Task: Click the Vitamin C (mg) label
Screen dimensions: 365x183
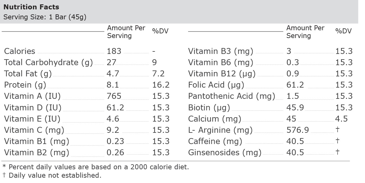Action: coord(34,130)
